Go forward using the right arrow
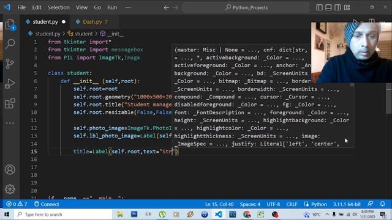 click(x=176, y=7)
